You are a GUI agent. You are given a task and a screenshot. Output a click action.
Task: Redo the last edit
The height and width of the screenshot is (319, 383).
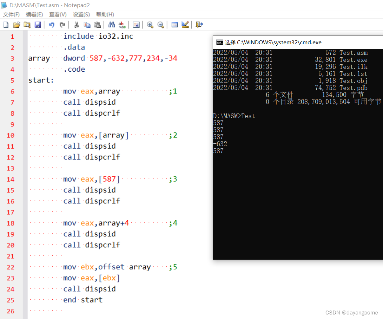[62, 25]
